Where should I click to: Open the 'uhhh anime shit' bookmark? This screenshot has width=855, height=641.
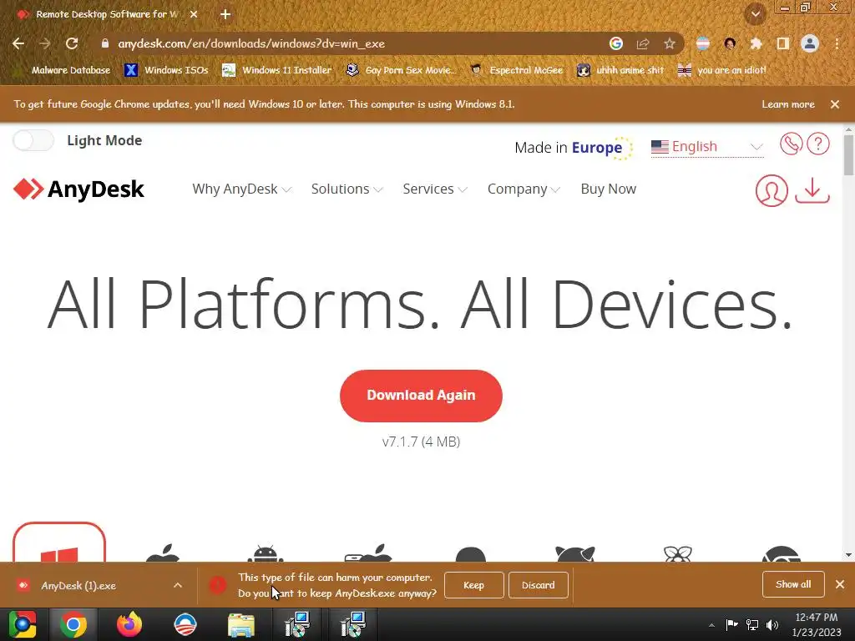pos(620,70)
